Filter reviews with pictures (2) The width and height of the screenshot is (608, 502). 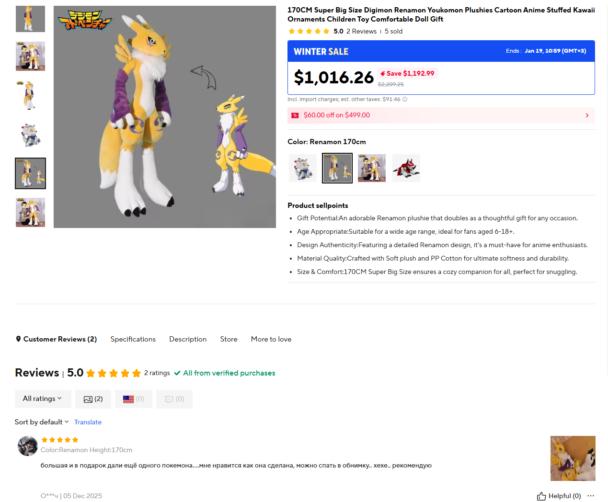(x=93, y=399)
